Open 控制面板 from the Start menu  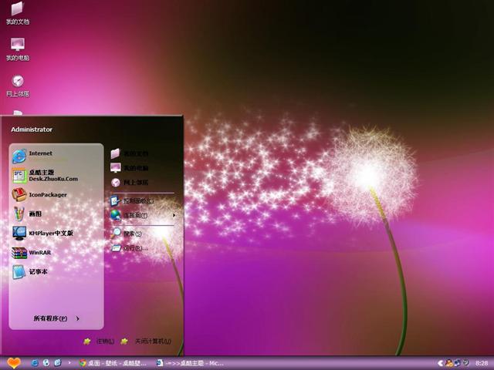click(139, 200)
